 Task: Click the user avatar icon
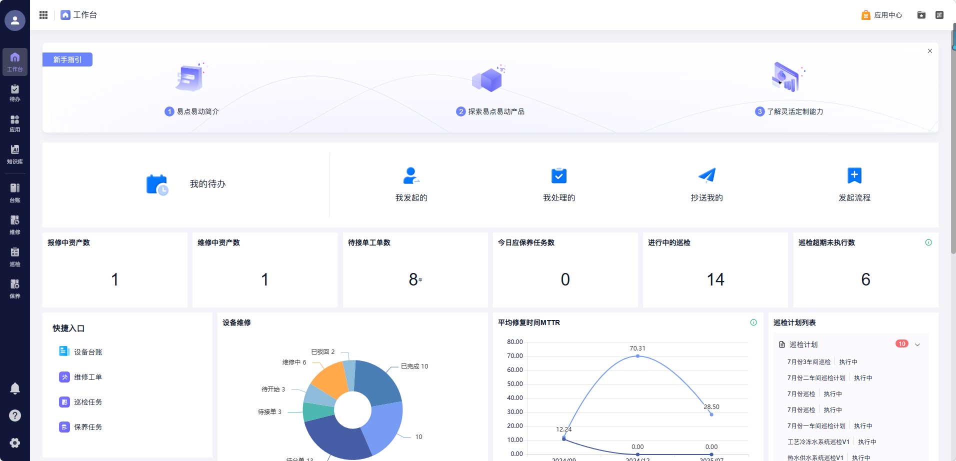[15, 20]
